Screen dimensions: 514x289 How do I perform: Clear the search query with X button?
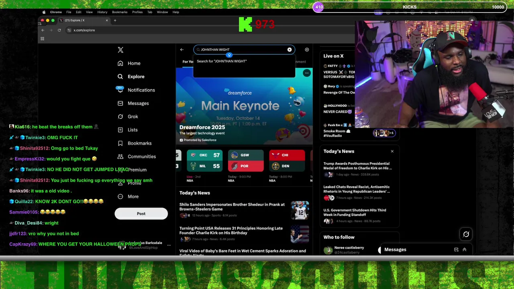pyautogui.click(x=290, y=50)
